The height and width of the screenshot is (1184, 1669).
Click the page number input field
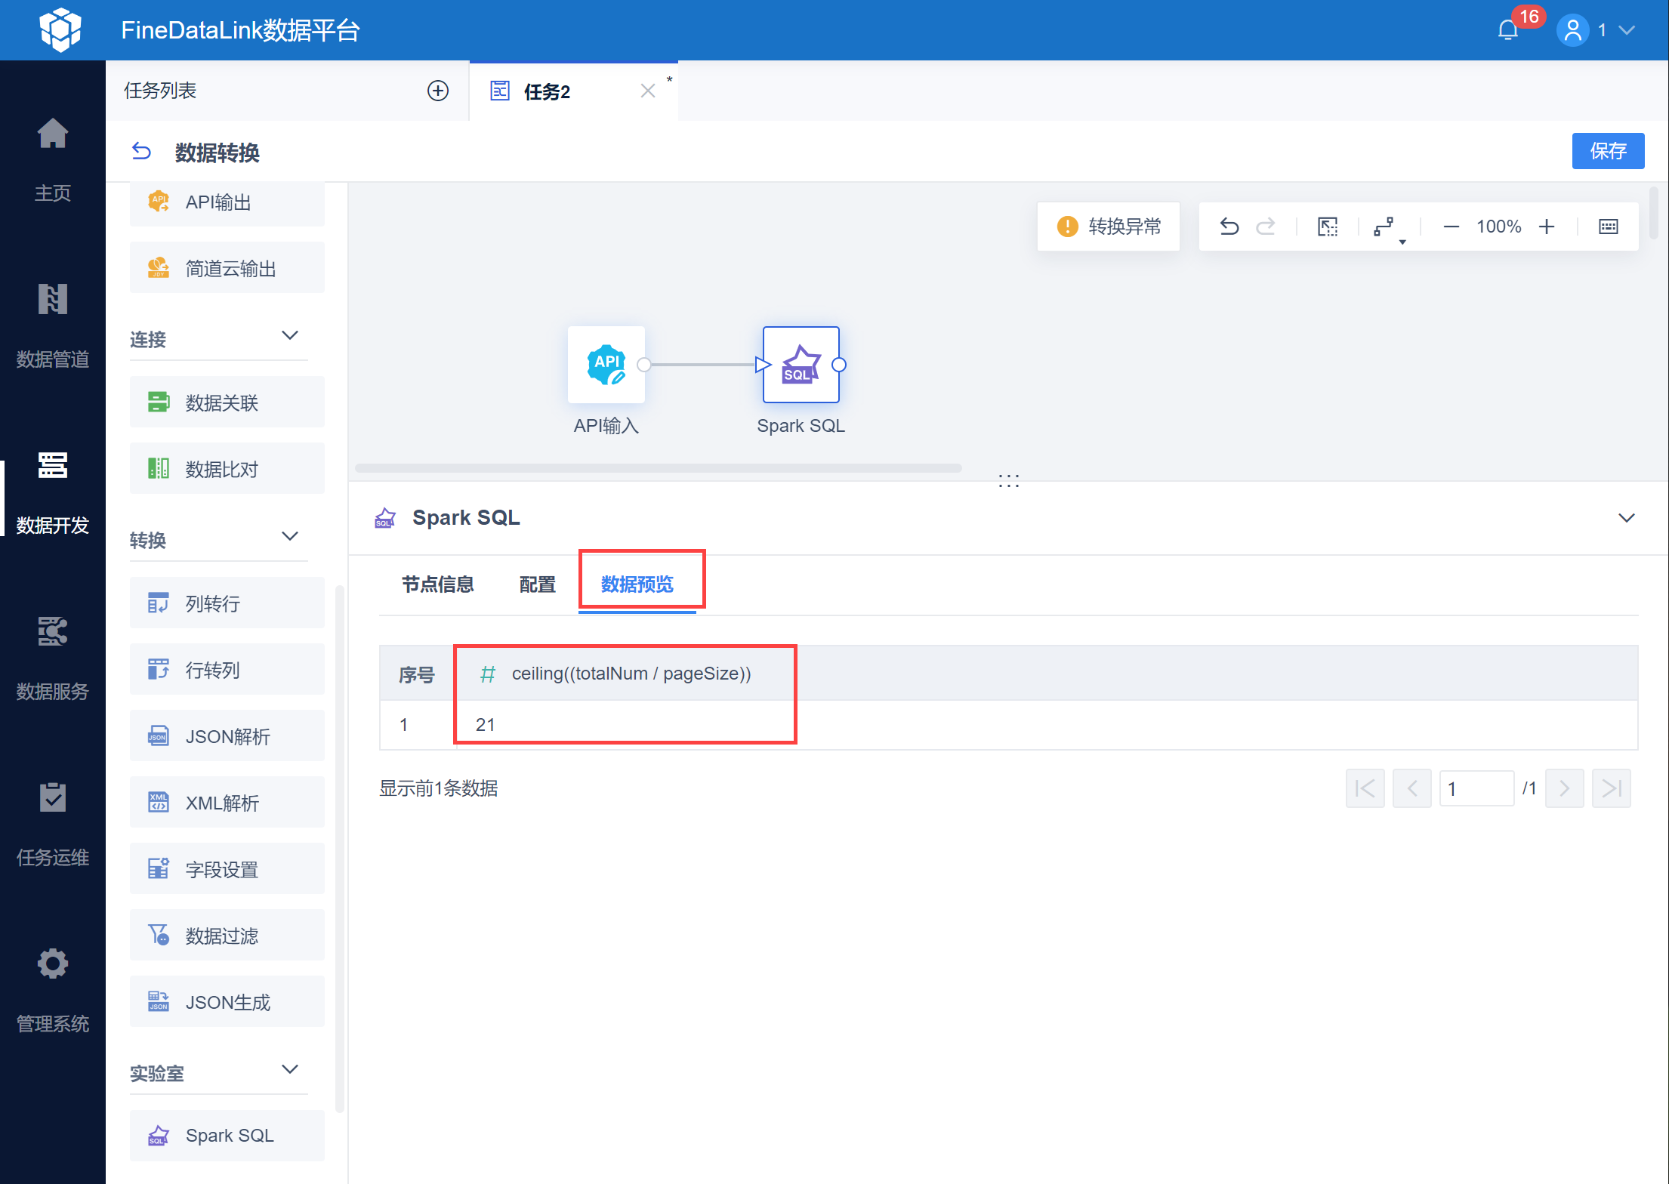click(x=1476, y=788)
